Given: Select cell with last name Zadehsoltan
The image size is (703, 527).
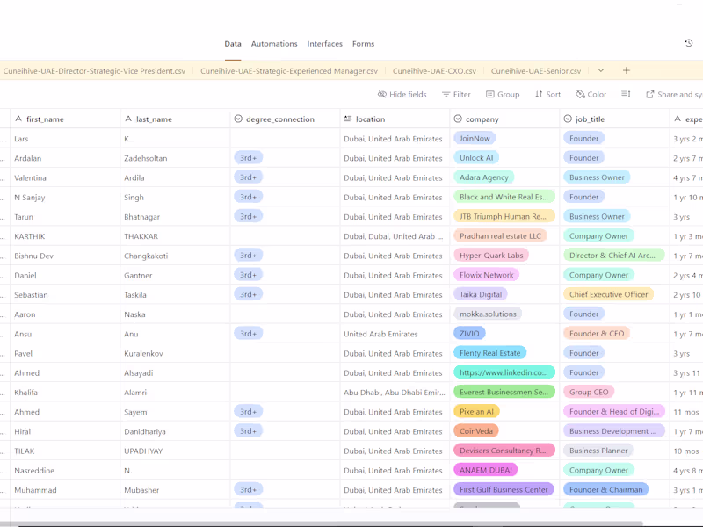Looking at the screenshot, I should pyautogui.click(x=175, y=158).
